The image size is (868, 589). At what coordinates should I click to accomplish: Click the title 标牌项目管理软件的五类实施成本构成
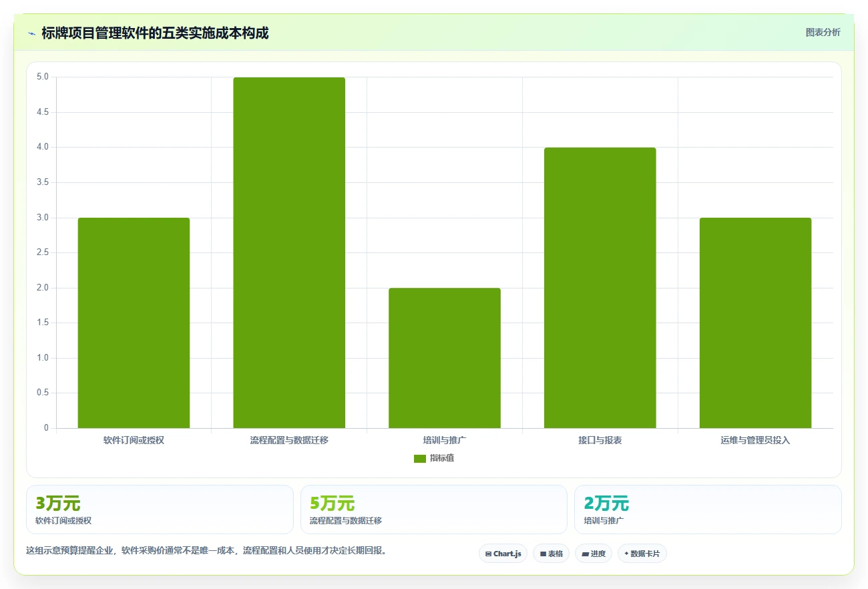(155, 33)
